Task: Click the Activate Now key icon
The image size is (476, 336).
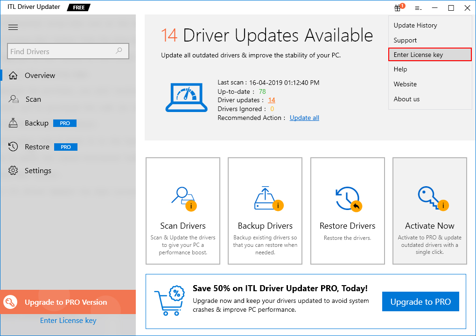Action: (x=432, y=198)
